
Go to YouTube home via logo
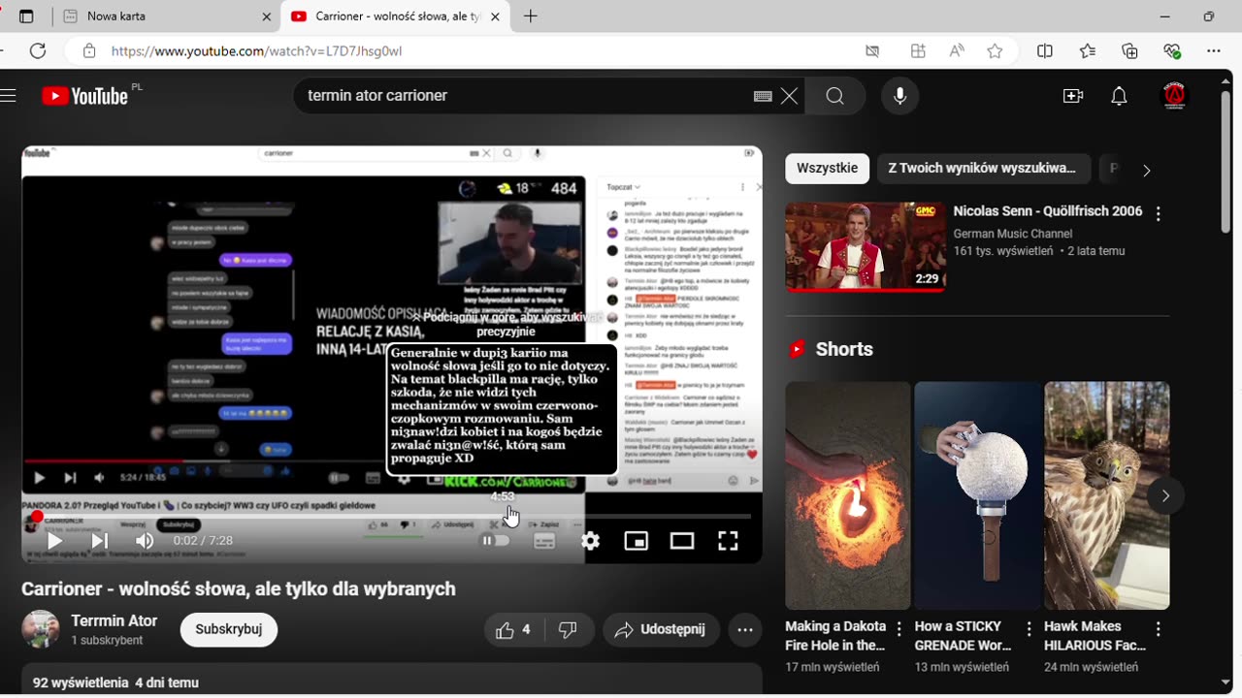click(85, 96)
